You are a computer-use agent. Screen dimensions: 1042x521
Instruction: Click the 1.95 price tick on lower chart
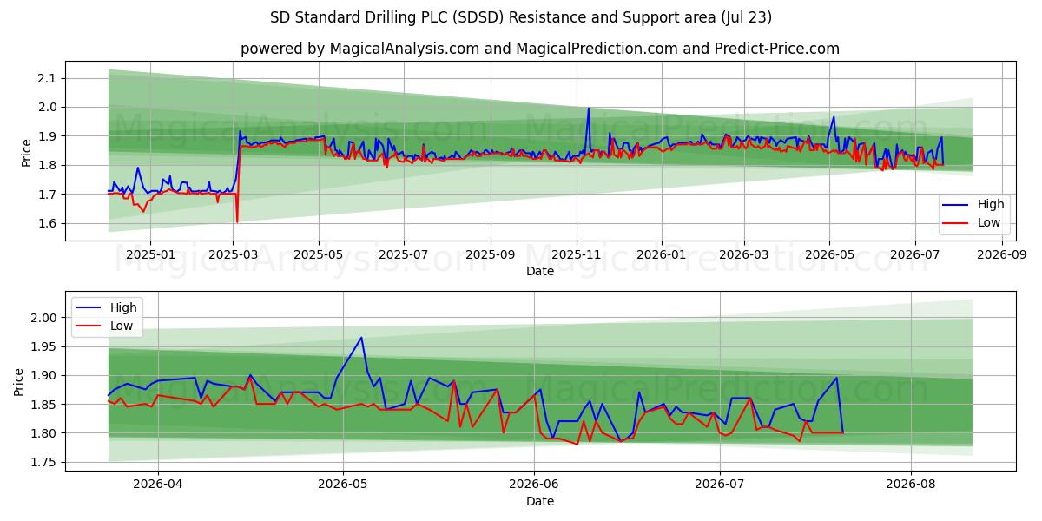[x=44, y=346]
